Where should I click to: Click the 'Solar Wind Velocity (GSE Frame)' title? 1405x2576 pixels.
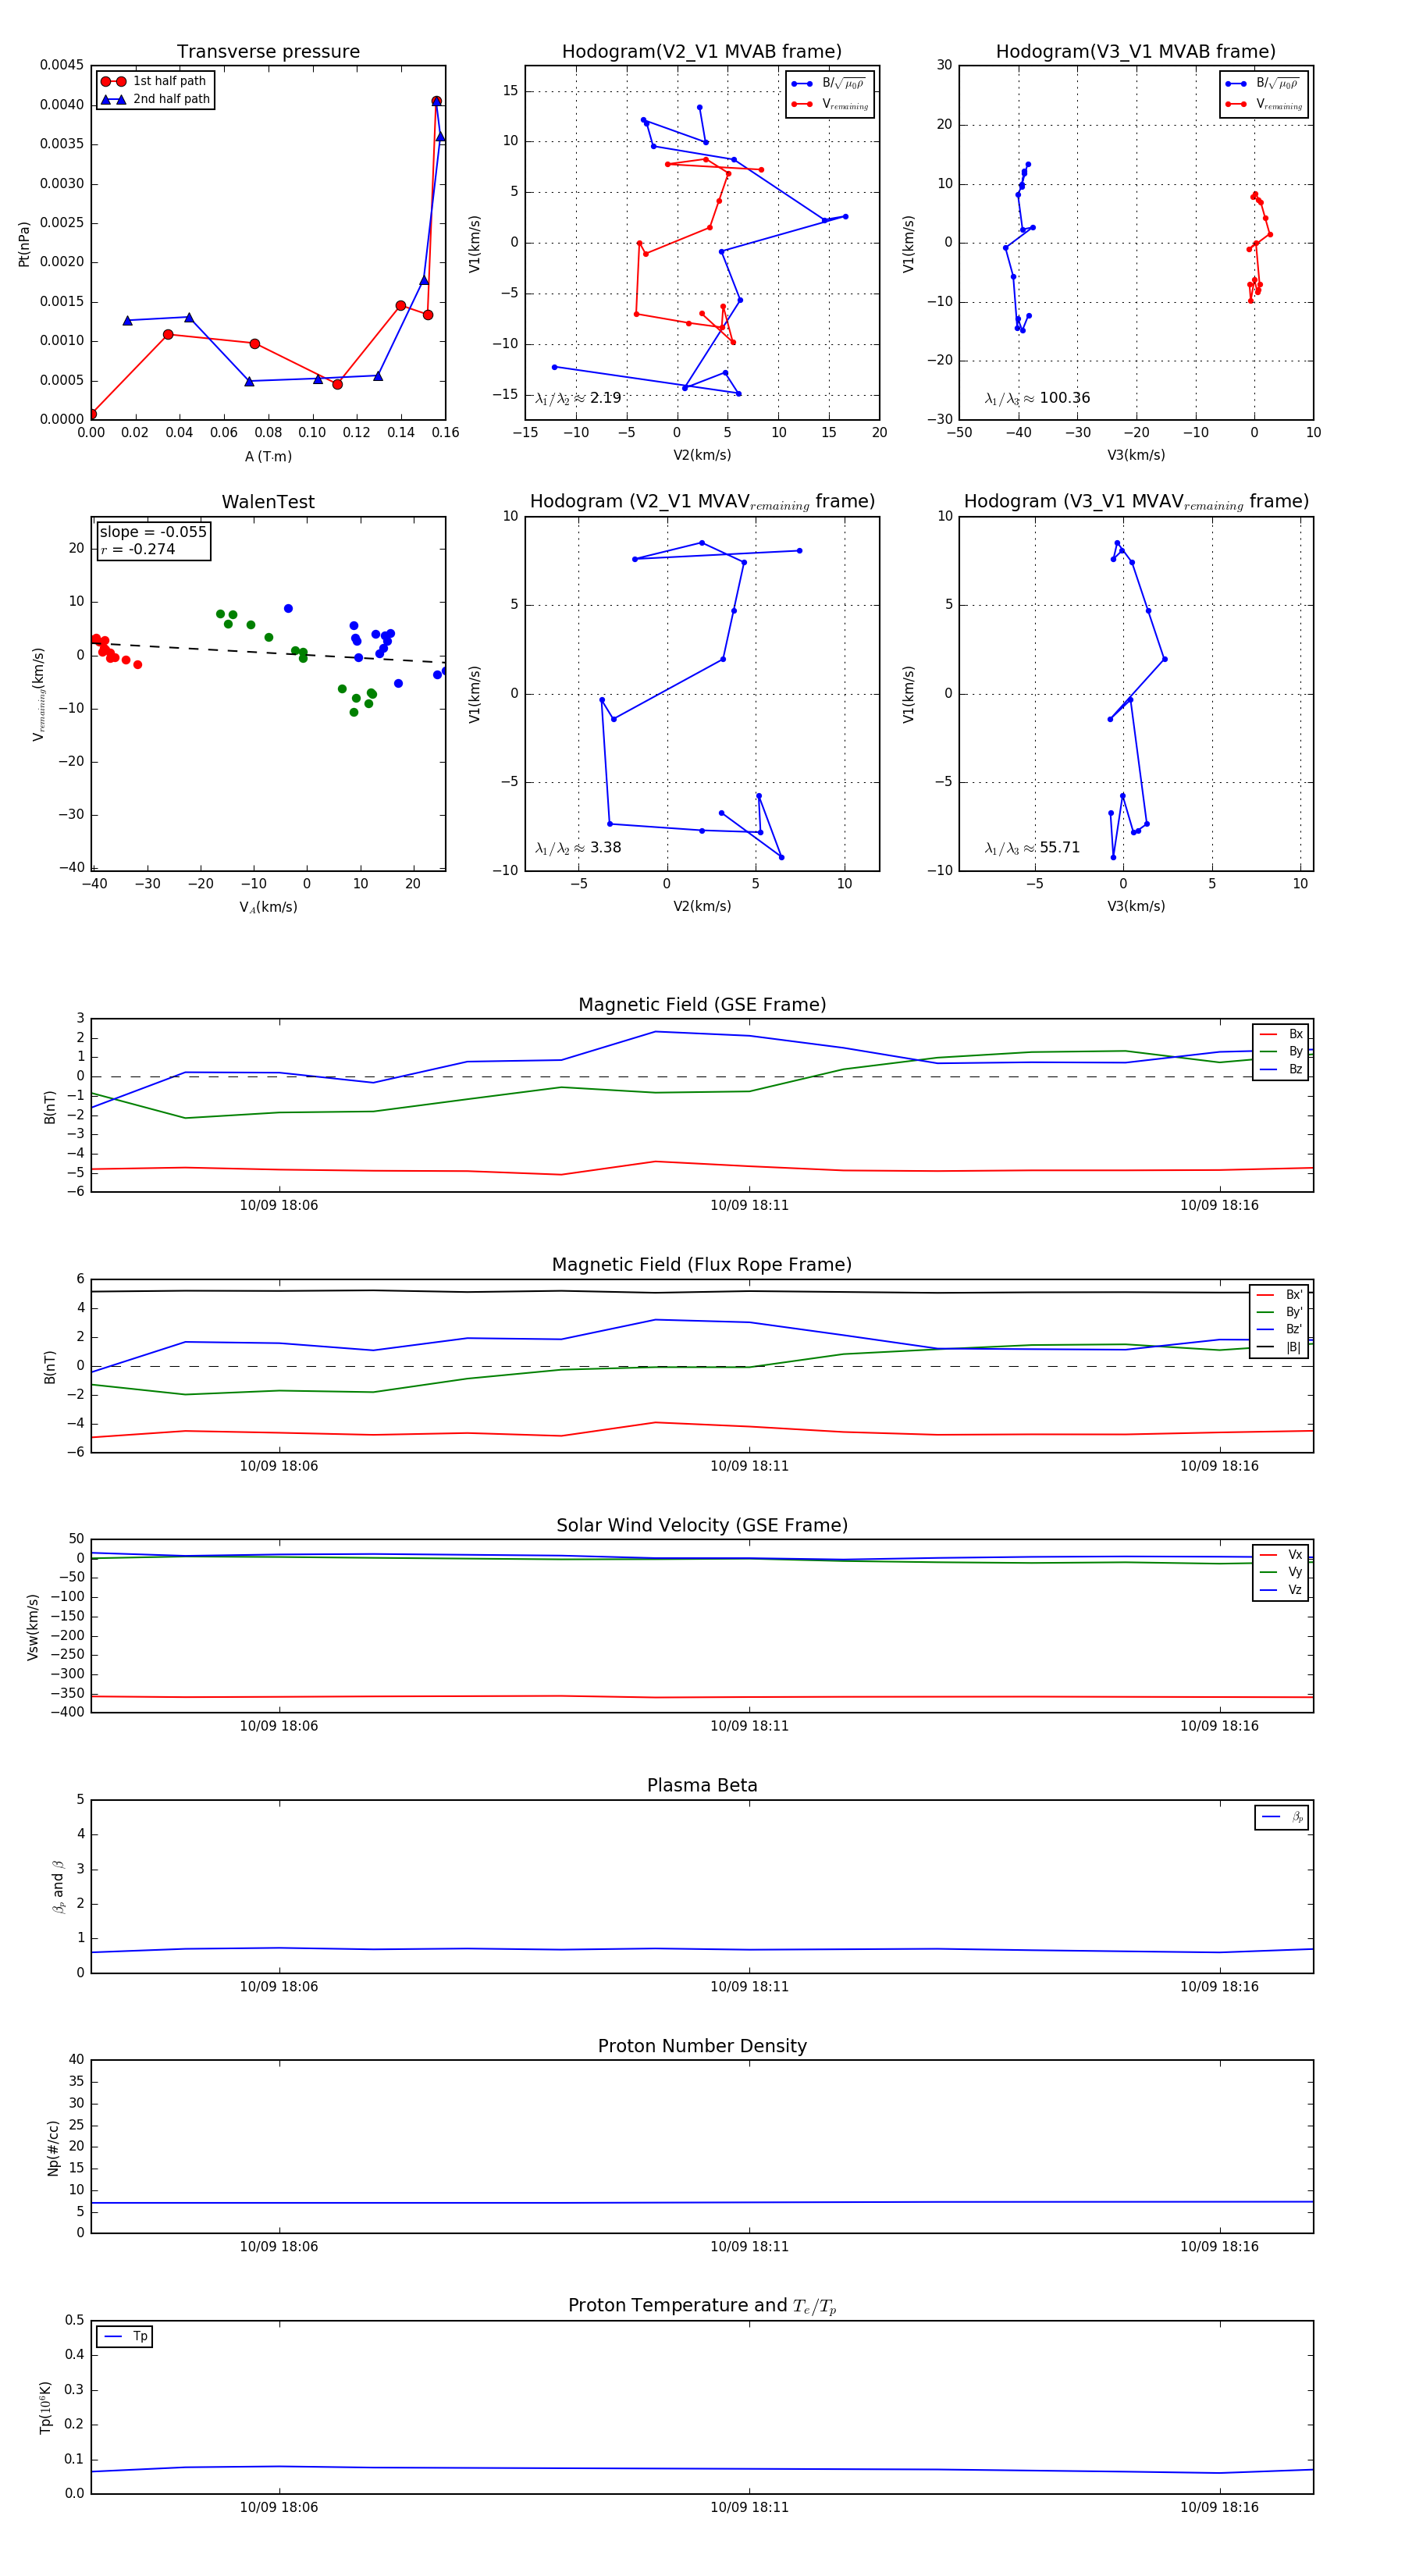pos(702,1525)
